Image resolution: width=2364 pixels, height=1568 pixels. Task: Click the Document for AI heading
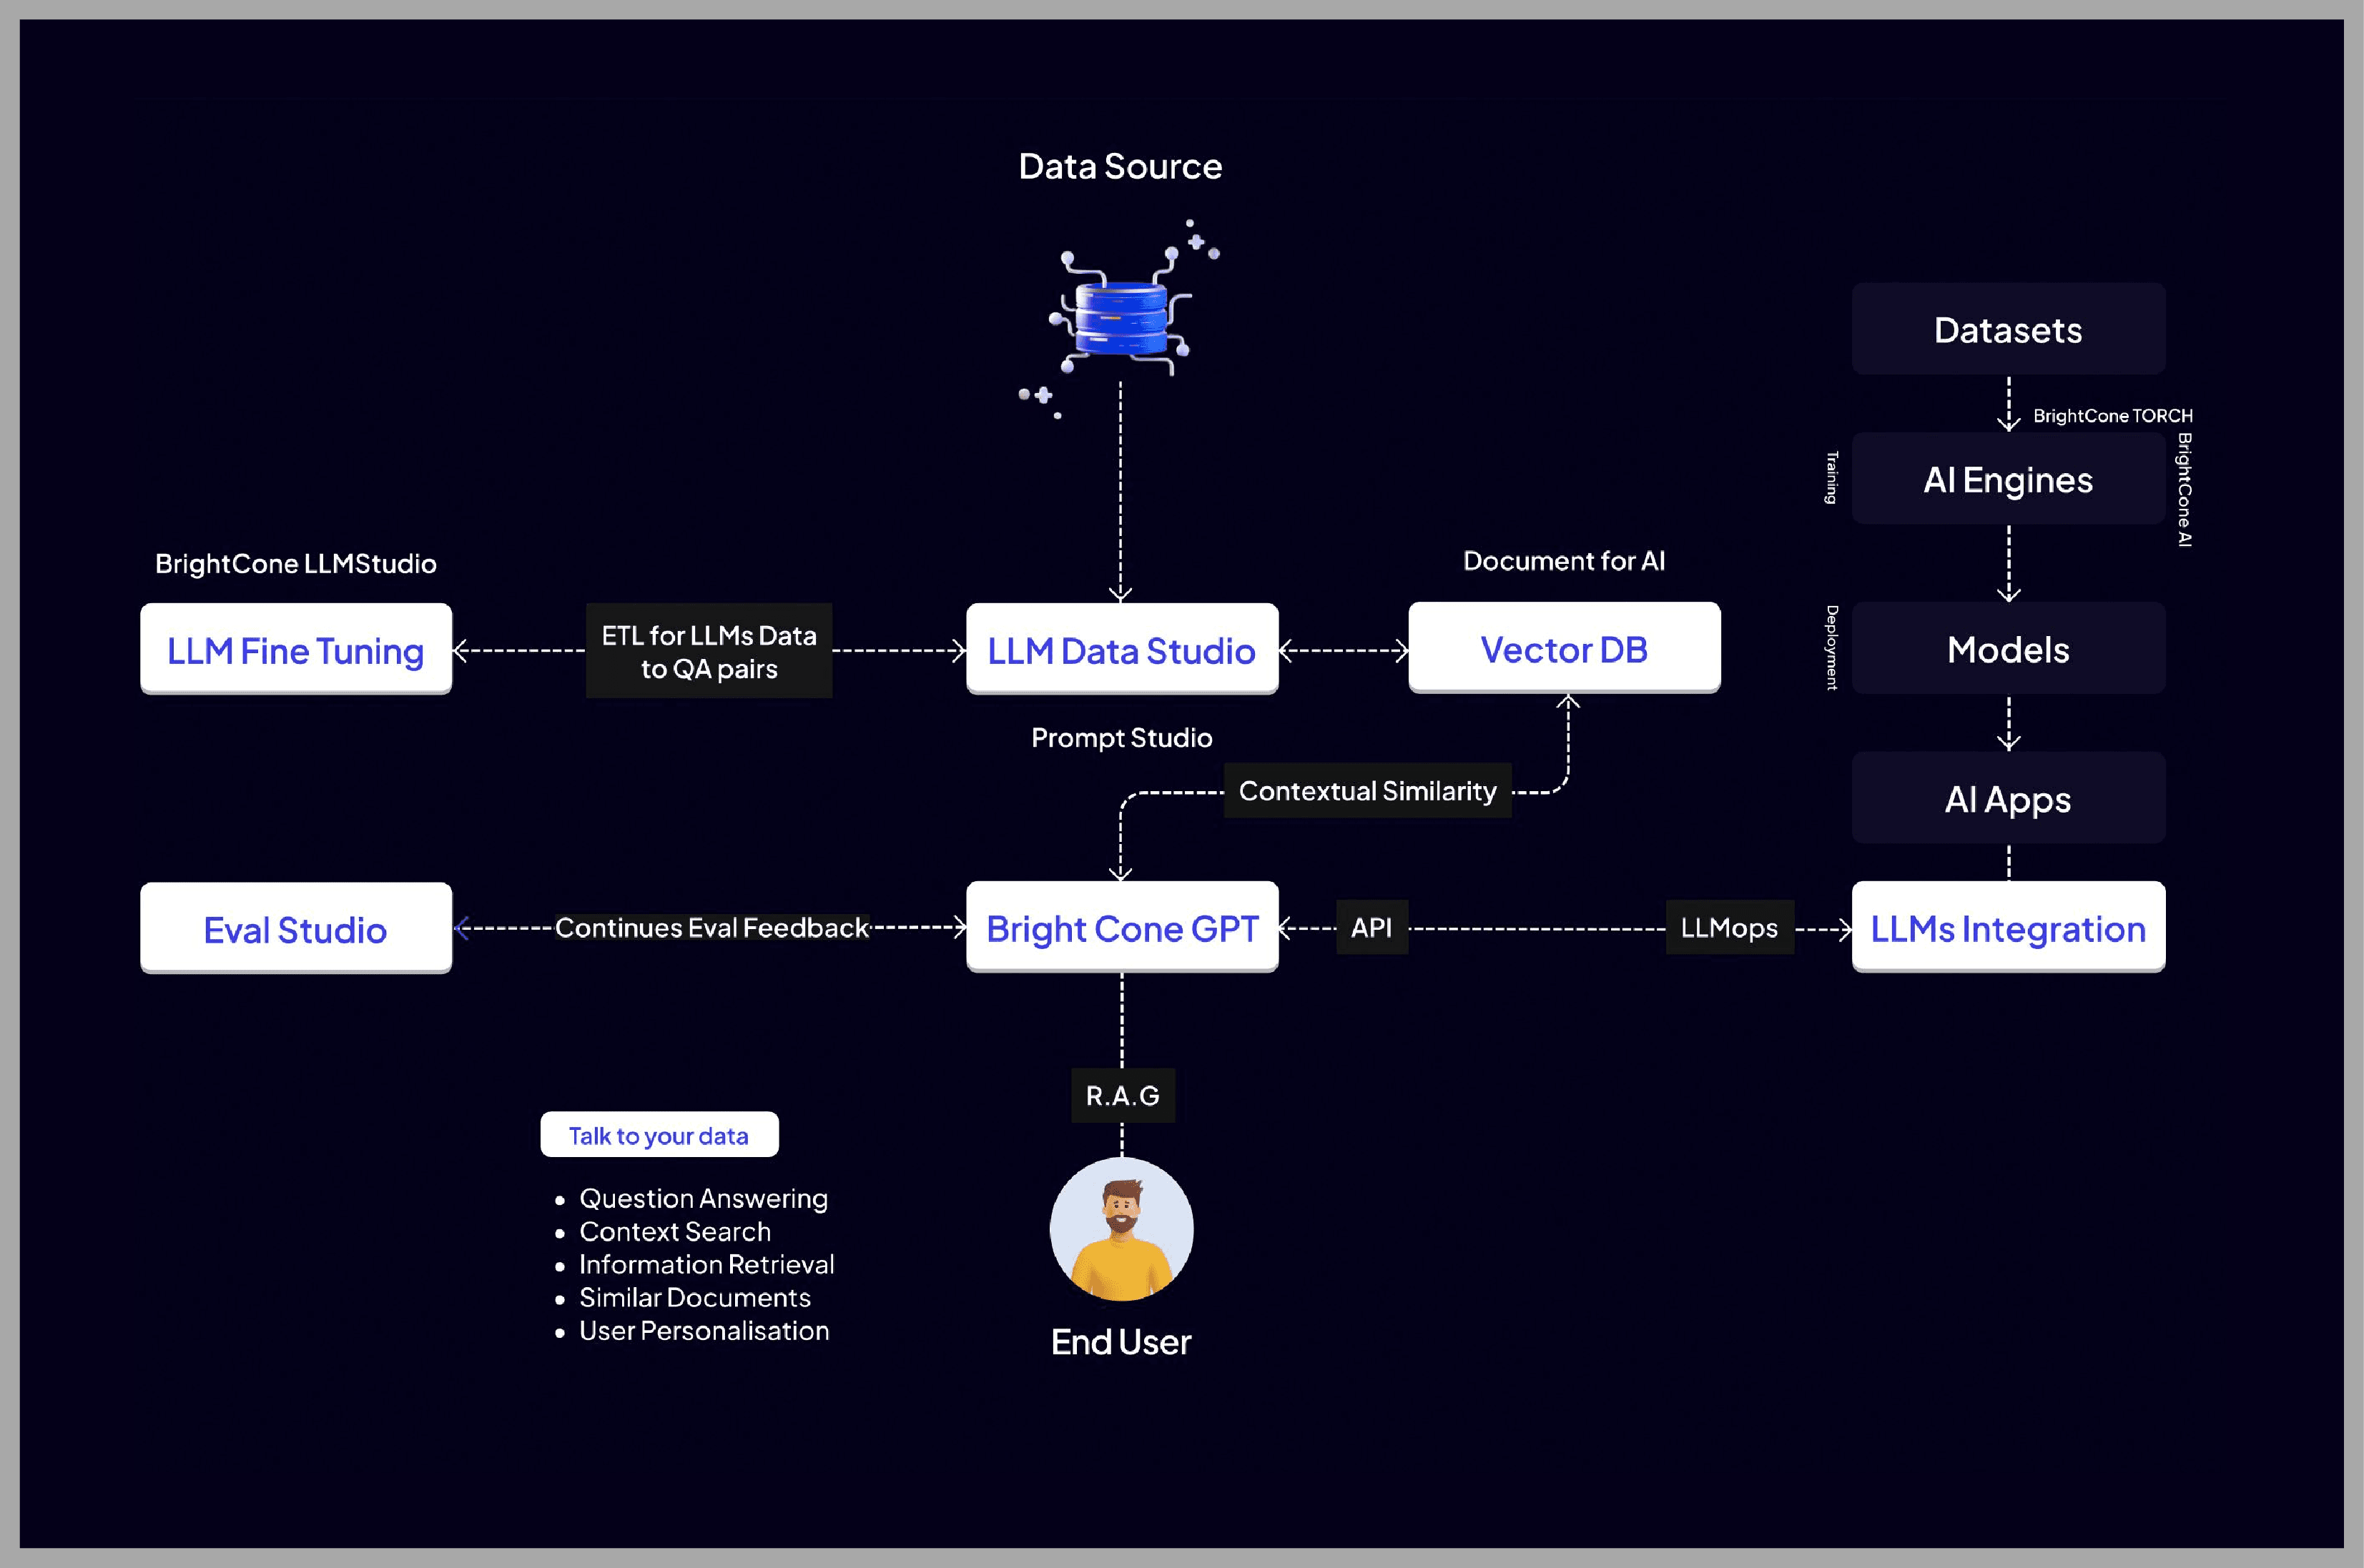point(1565,560)
